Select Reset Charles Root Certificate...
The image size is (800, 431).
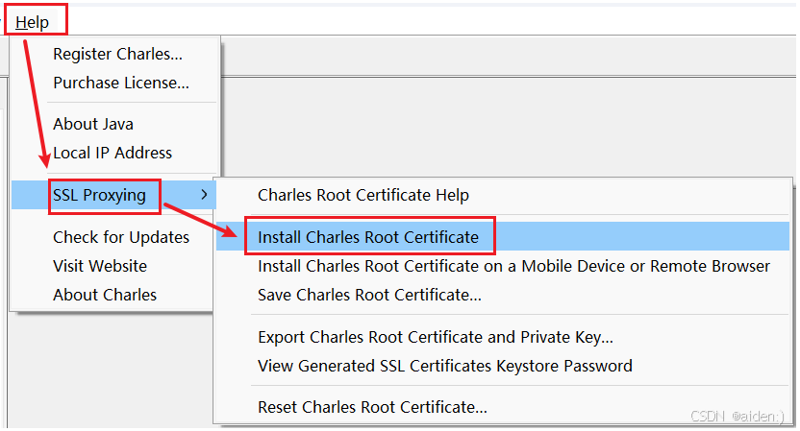[372, 407]
